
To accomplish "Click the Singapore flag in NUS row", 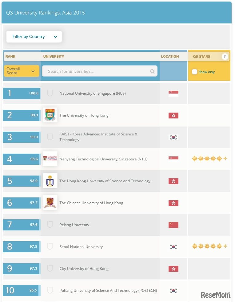I will click(x=173, y=93).
